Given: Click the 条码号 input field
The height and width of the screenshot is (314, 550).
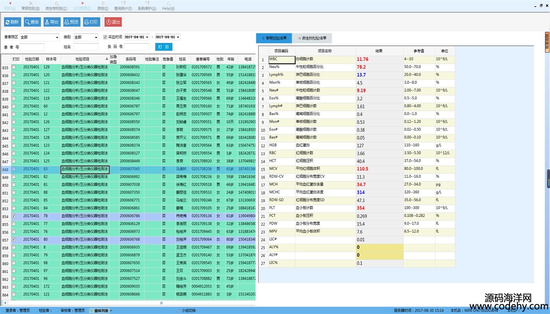Looking at the screenshot, I should [x=137, y=47].
